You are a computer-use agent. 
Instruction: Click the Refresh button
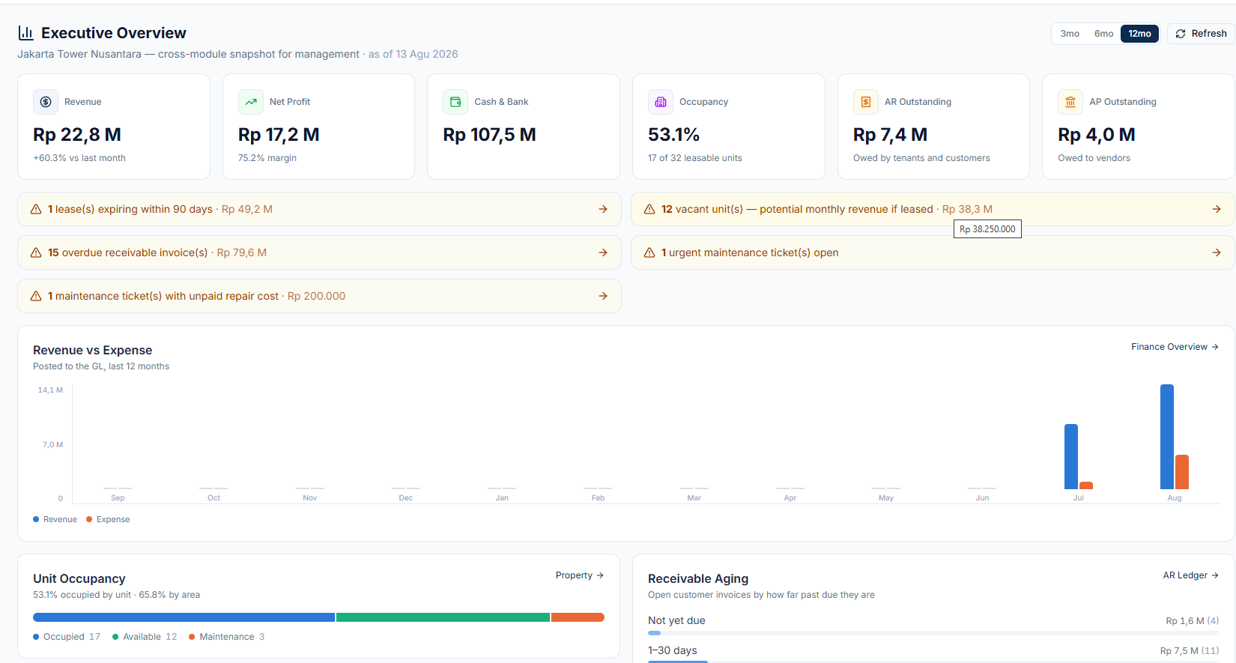[x=1201, y=34]
